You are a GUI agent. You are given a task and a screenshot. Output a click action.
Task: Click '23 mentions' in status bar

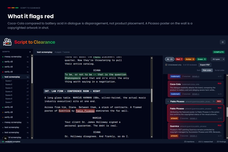tap(189, 142)
